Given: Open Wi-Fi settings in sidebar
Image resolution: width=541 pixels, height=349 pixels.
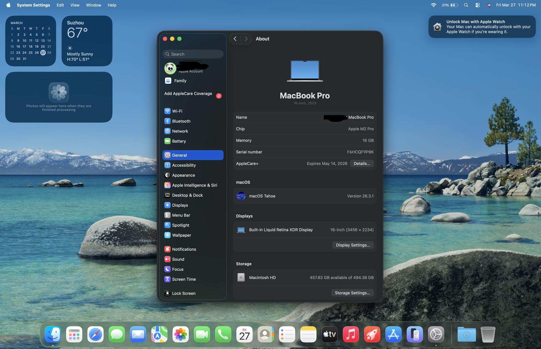Looking at the screenshot, I should [x=177, y=111].
